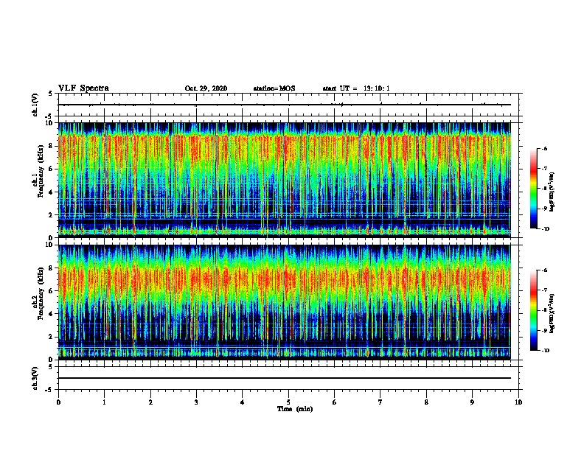
Task: Click time axis tick label '8'
Action: pos(426,402)
